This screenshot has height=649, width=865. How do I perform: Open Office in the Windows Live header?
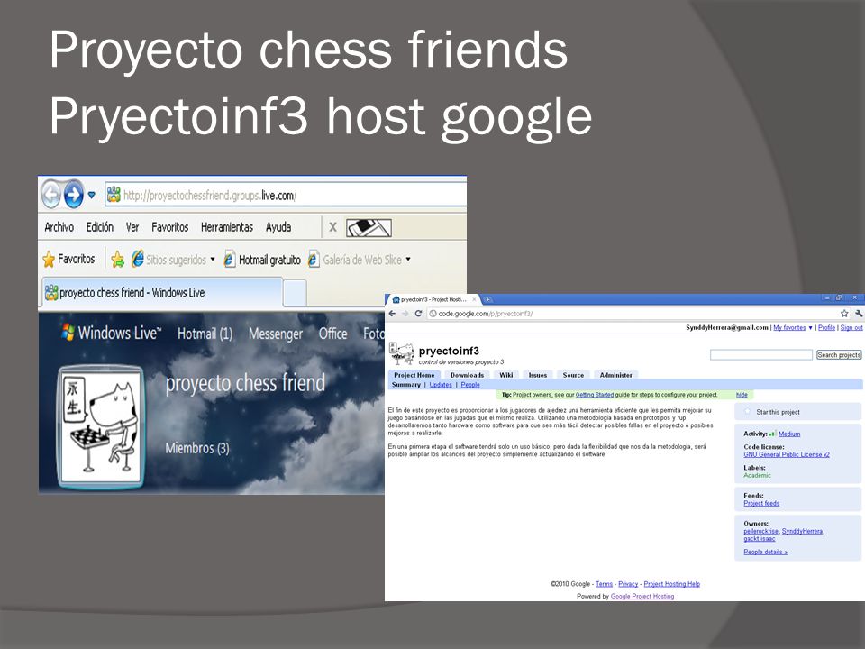pos(333,334)
